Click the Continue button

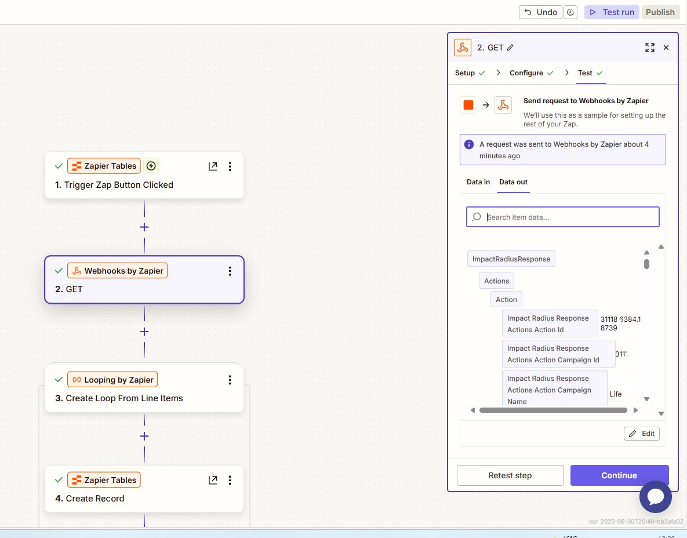click(x=619, y=475)
